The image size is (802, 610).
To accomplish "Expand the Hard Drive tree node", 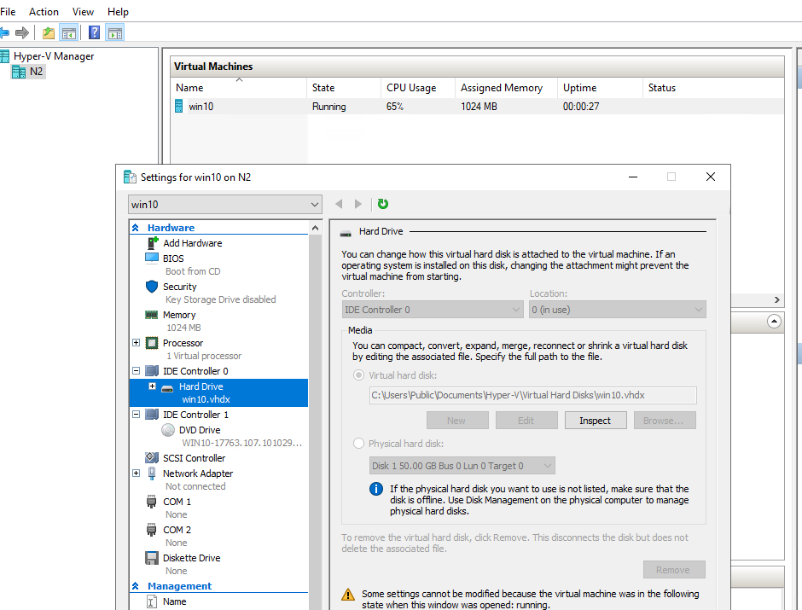I will [152, 386].
